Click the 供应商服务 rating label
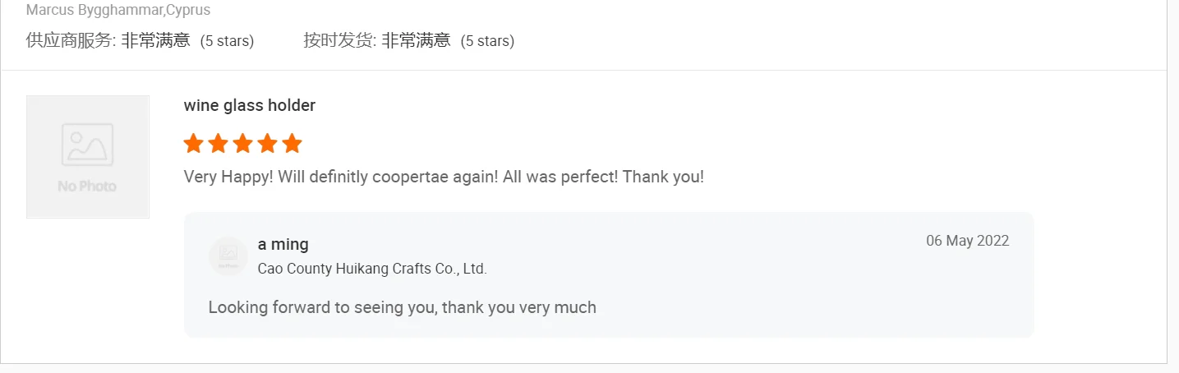Viewport: 1179px width, 373px height. coord(71,40)
